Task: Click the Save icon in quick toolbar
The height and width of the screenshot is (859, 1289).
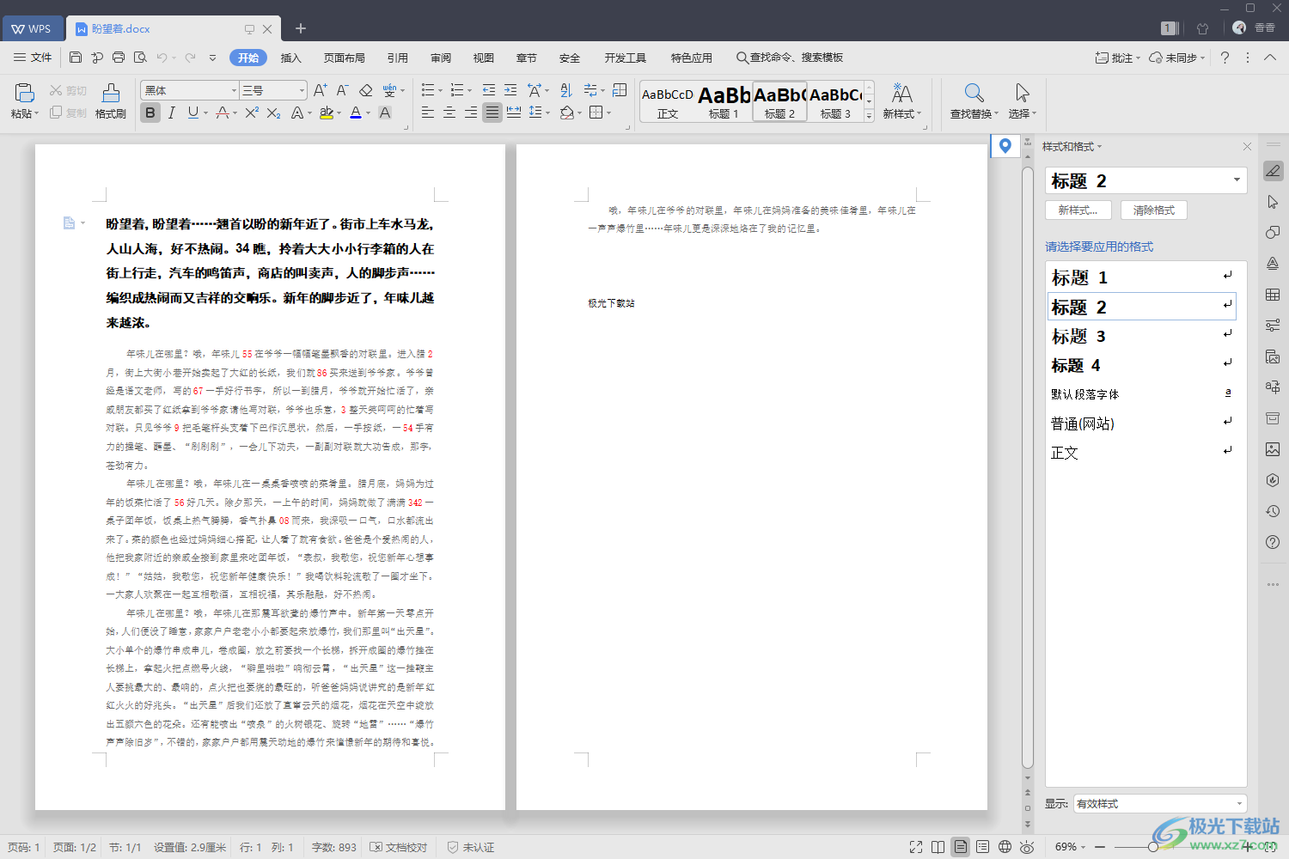Action: (76, 58)
